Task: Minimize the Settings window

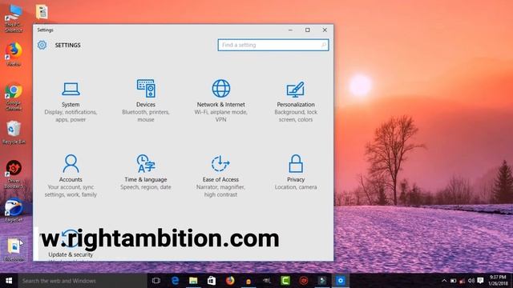Action: click(x=290, y=30)
